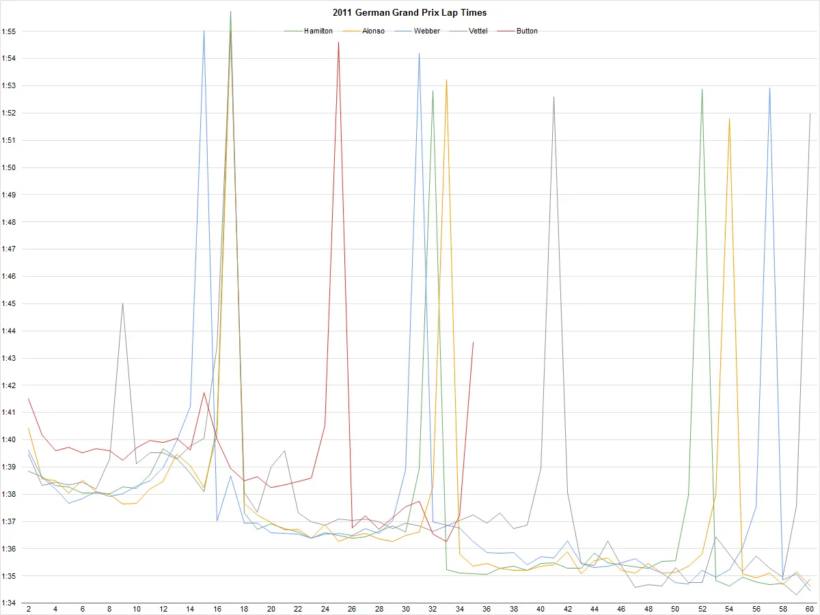Select Hamilton's tall peak near lap 17

(x=231, y=12)
